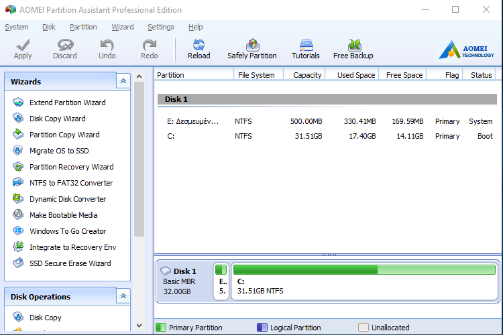The image size is (503, 335).
Task: Select E: partition block in disk map
Action: 221,281
